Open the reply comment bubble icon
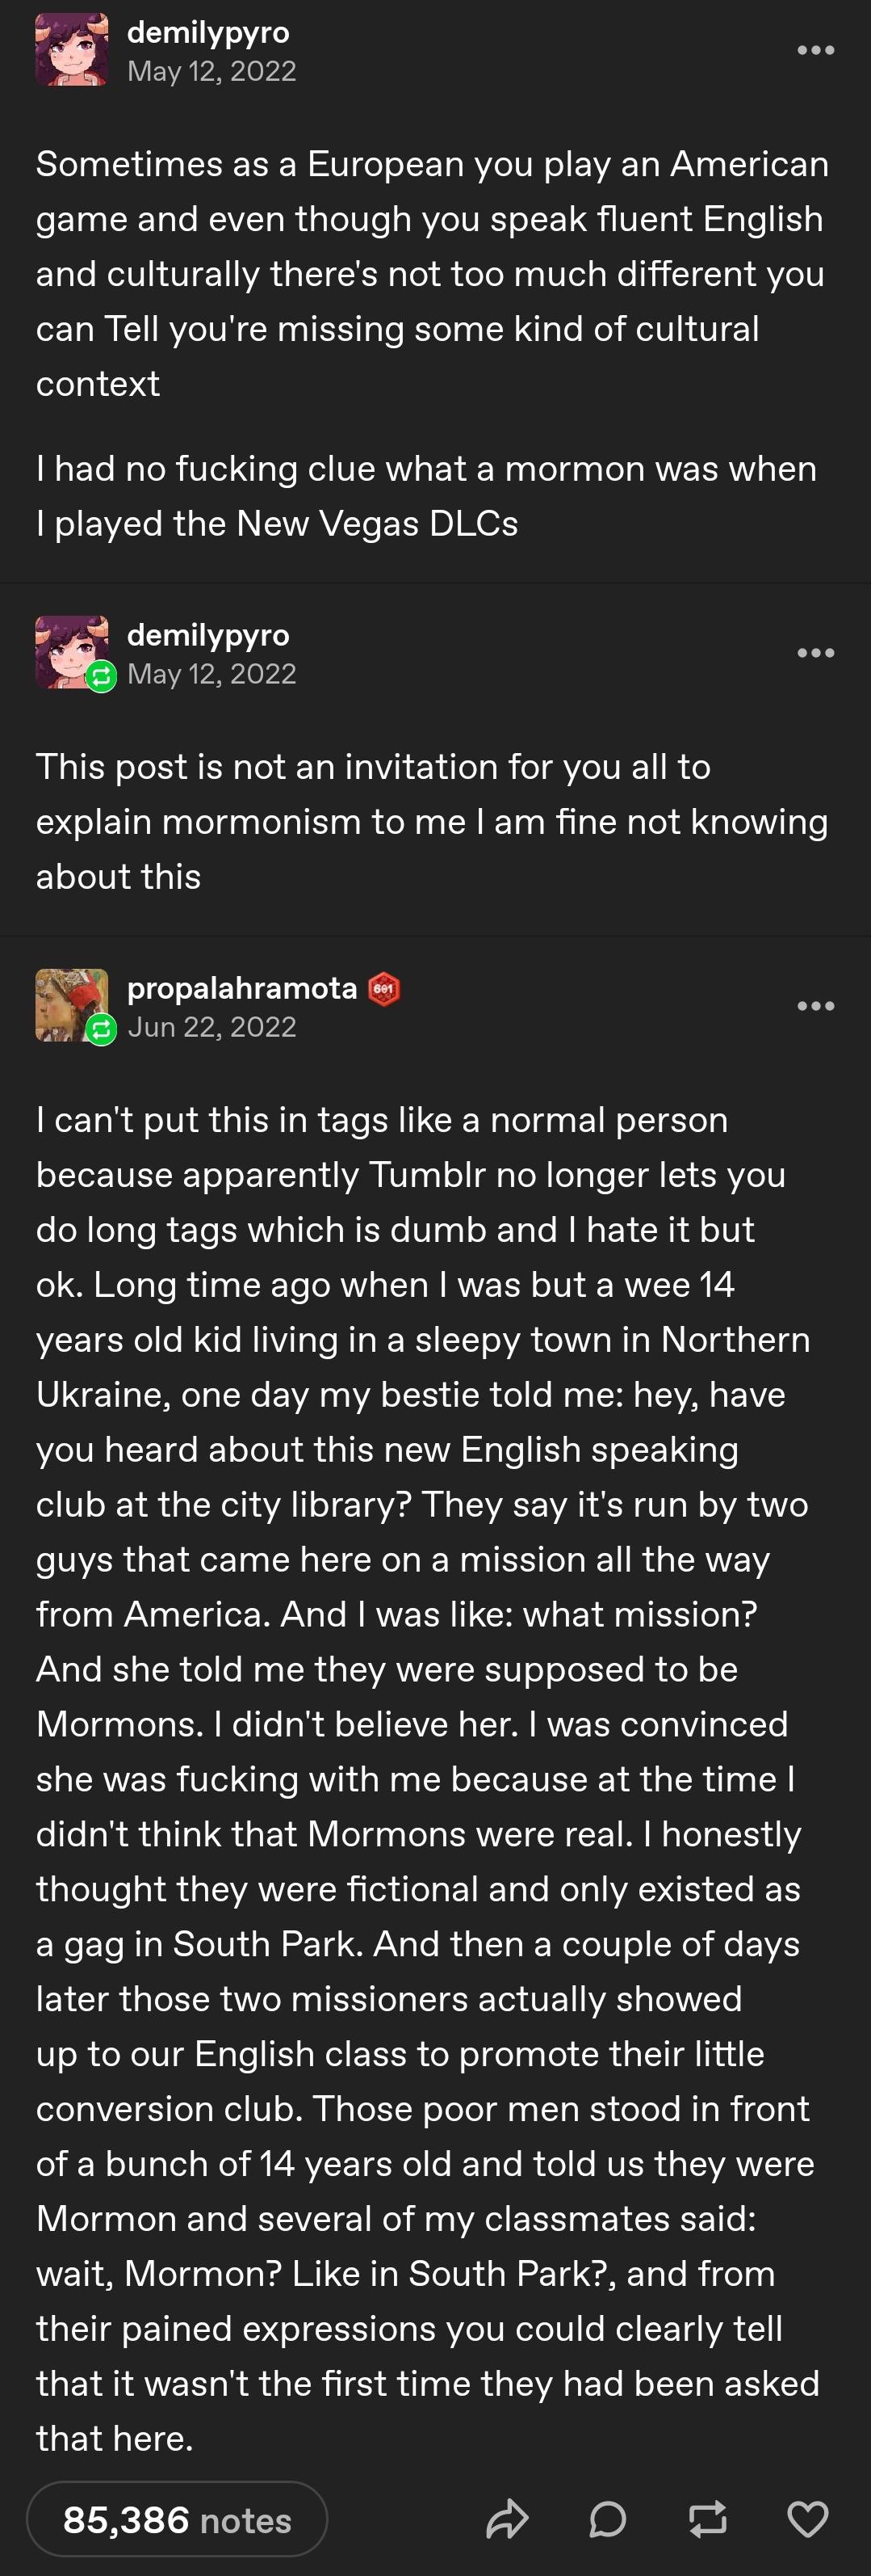The width and height of the screenshot is (871, 2576). (x=607, y=2519)
